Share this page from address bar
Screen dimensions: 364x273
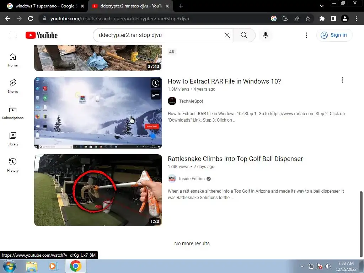point(296,18)
